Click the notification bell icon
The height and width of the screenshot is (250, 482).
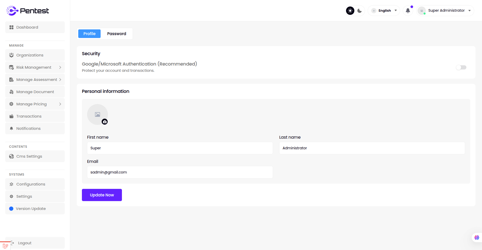coord(408,11)
